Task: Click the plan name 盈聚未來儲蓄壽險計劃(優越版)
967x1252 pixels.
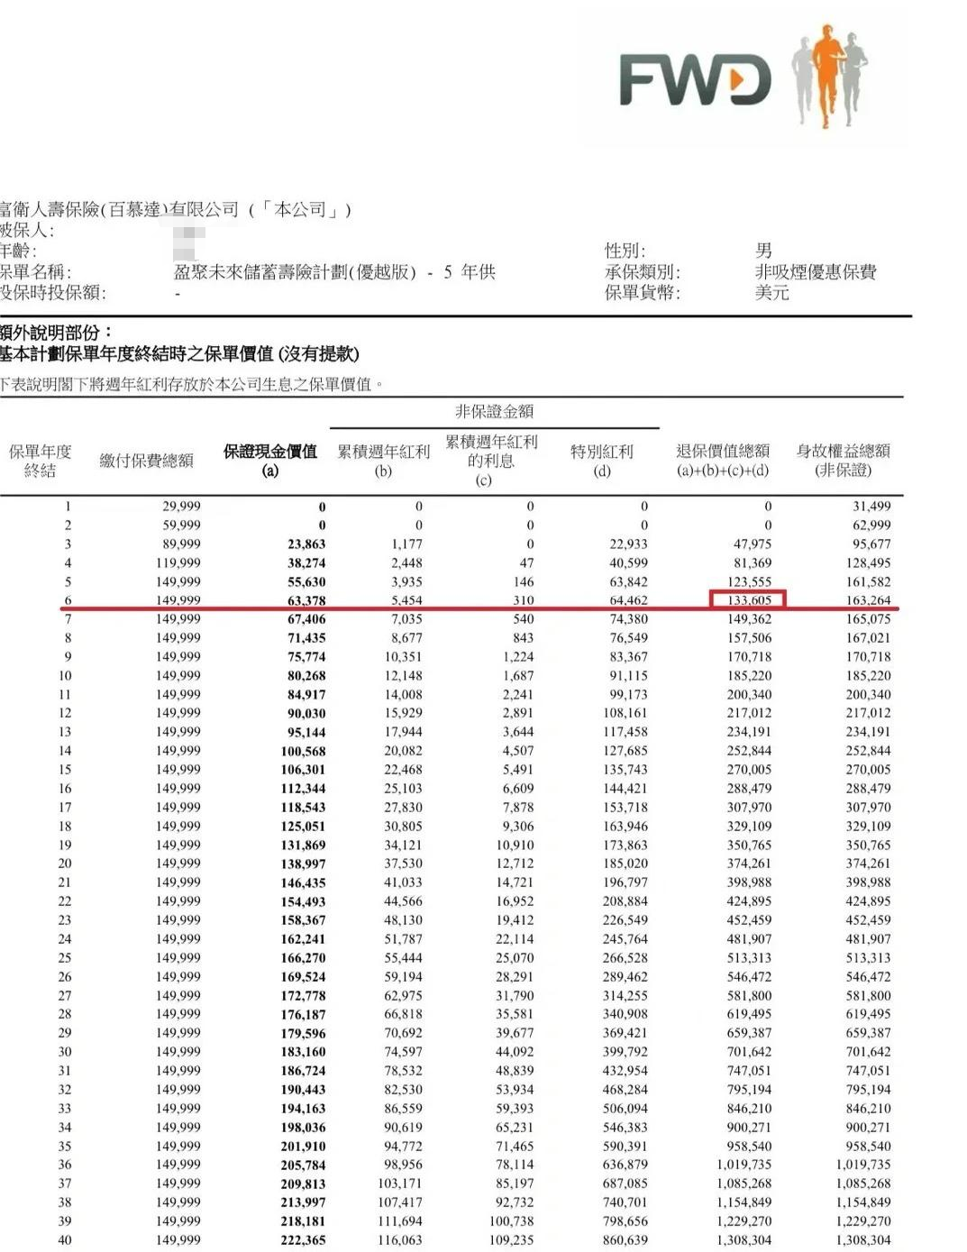Action: coord(295,272)
